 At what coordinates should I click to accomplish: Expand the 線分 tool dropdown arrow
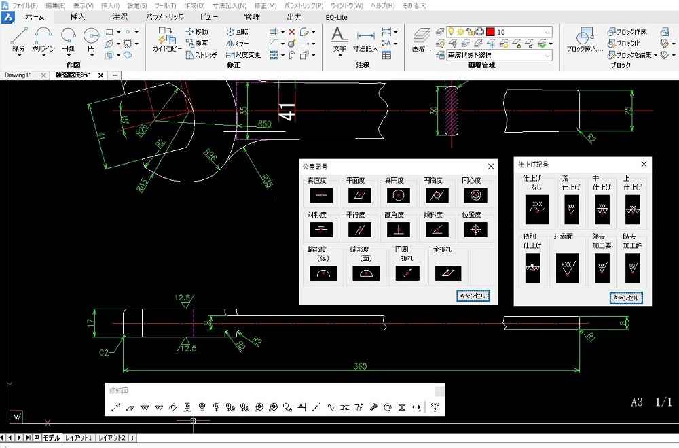pyautogui.click(x=19, y=56)
